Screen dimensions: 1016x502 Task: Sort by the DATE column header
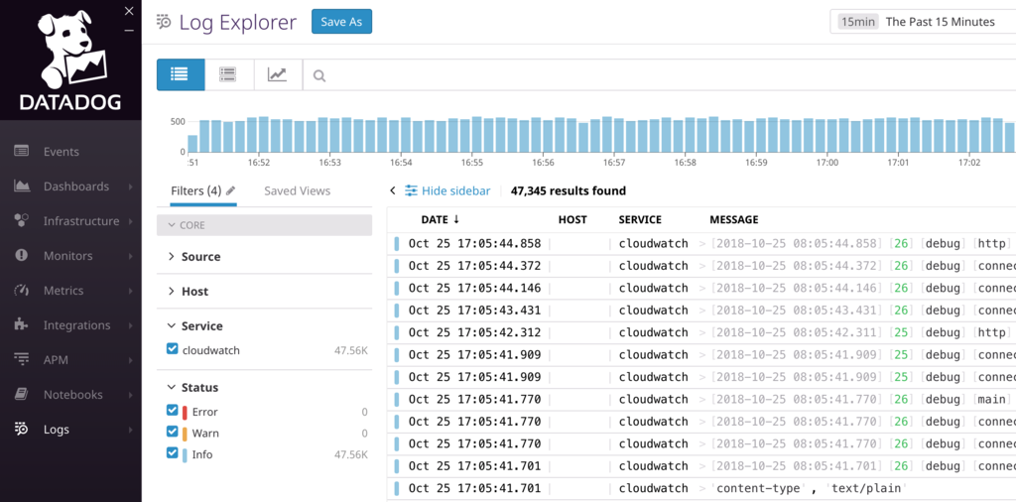(x=440, y=219)
